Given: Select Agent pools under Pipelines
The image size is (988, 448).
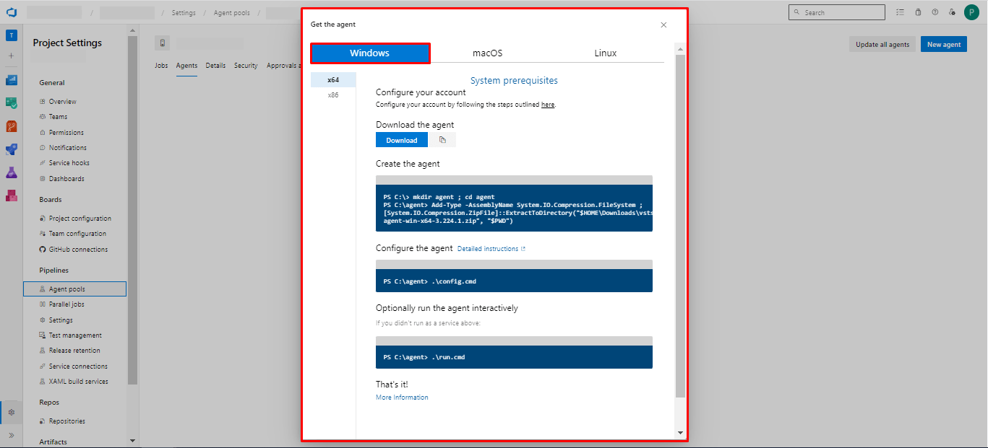Looking at the screenshot, I should [x=74, y=289].
